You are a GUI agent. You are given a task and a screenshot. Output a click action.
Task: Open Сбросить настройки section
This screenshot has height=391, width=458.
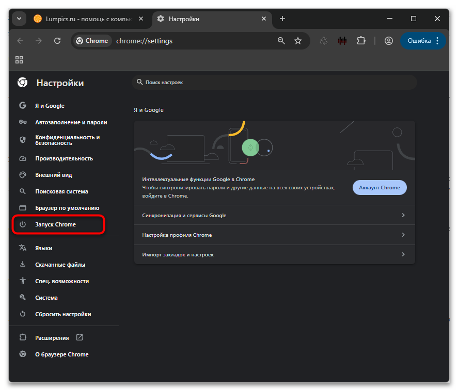[x=64, y=314]
